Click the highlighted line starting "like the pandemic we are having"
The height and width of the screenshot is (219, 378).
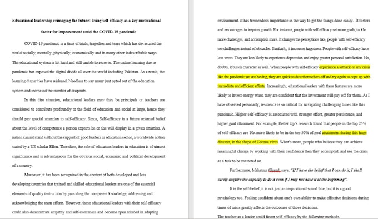294,77
